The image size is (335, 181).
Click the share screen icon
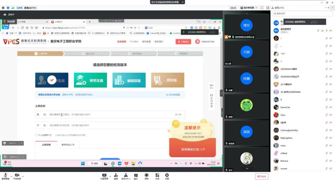tap(104, 175)
